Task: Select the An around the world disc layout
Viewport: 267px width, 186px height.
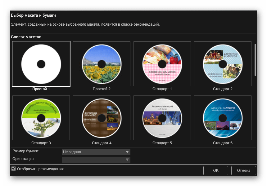Action: point(162,118)
